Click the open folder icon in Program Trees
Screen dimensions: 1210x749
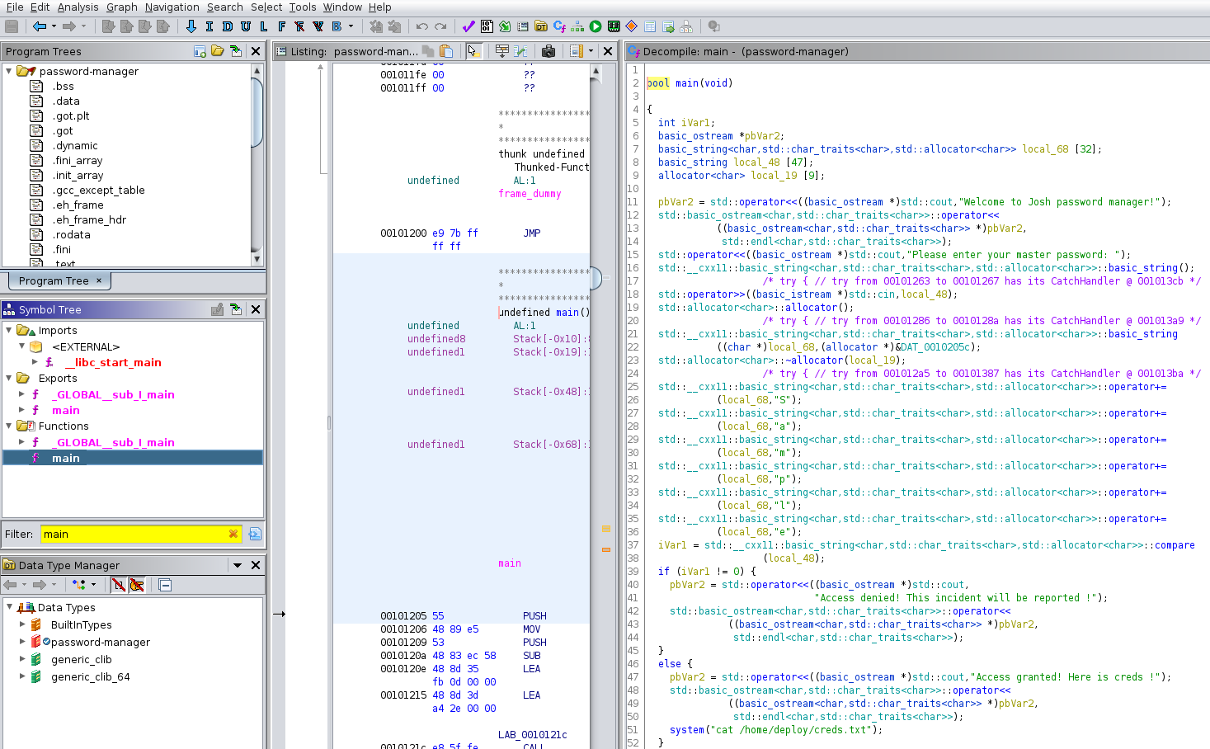pos(218,51)
